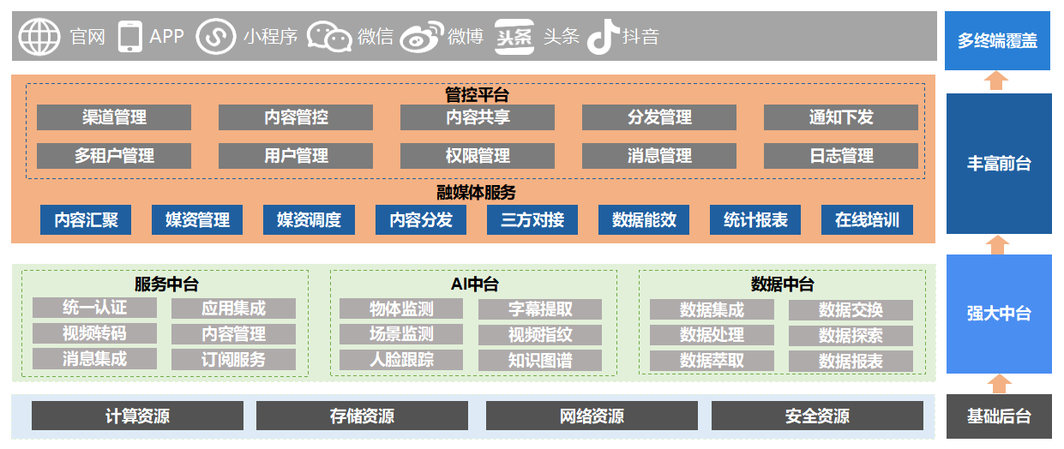Open the blue 内容分发 box
The image size is (1064, 449).
pos(421,220)
